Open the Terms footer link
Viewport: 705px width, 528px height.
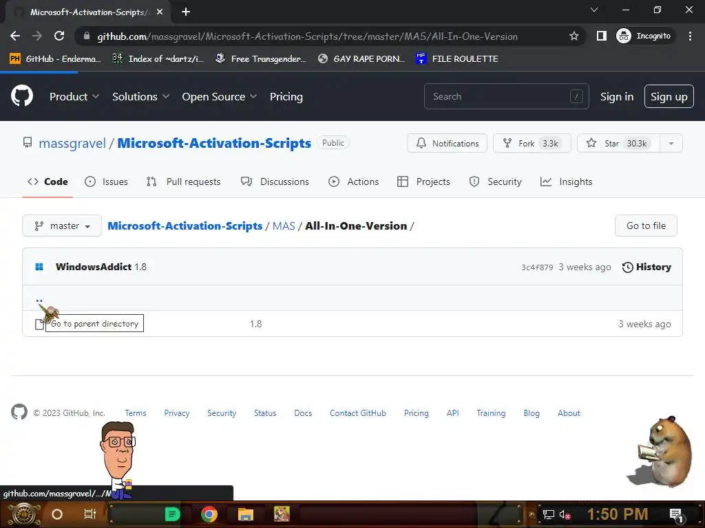[x=136, y=413]
